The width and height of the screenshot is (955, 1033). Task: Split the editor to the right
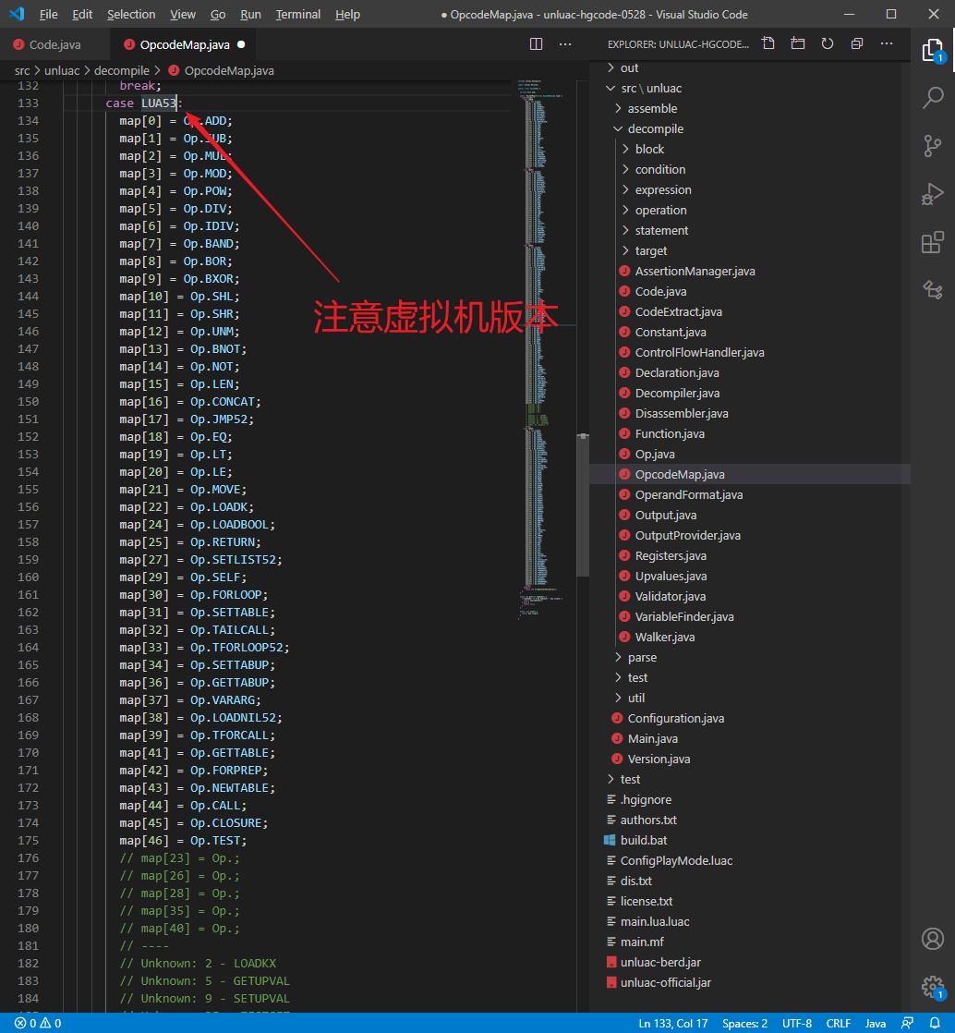536,44
